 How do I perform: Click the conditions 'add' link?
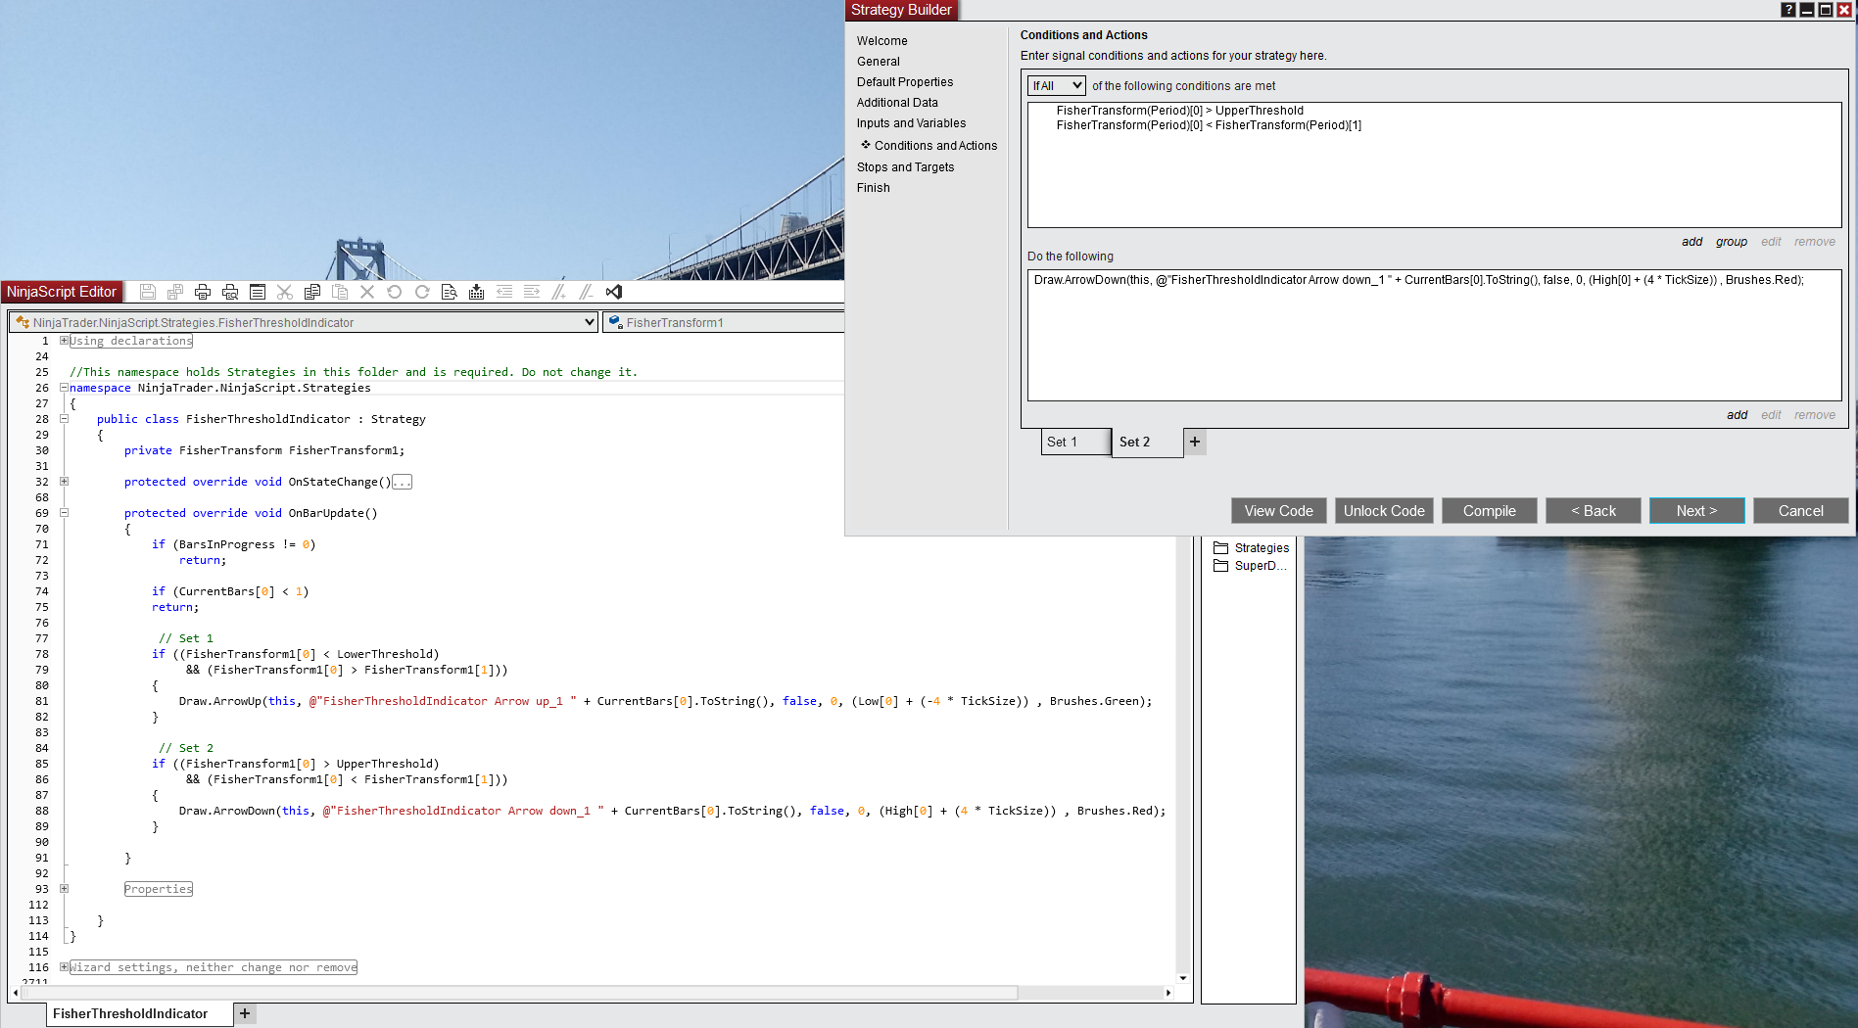coord(1692,242)
